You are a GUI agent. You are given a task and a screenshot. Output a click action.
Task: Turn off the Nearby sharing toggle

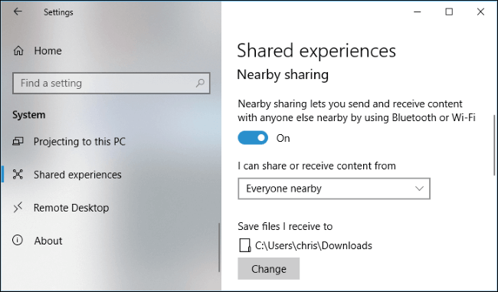point(253,138)
